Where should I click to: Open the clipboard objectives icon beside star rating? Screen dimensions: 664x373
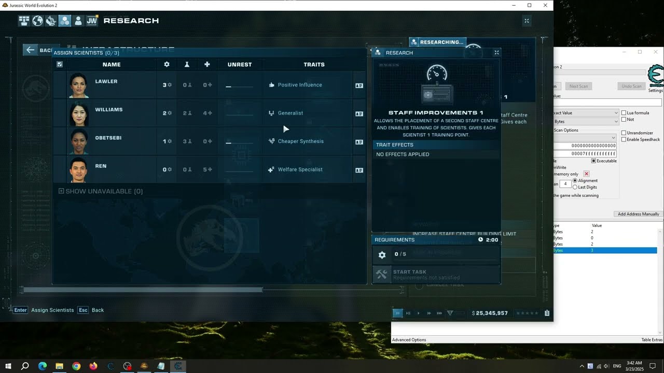coord(547,313)
